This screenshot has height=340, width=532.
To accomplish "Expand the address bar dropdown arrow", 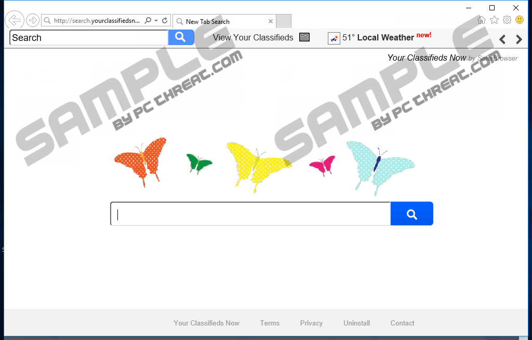I will (156, 21).
